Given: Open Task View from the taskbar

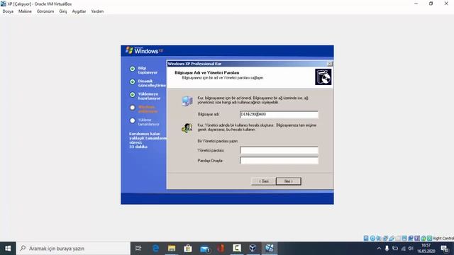Looking at the screenshot, I should pos(138,249).
